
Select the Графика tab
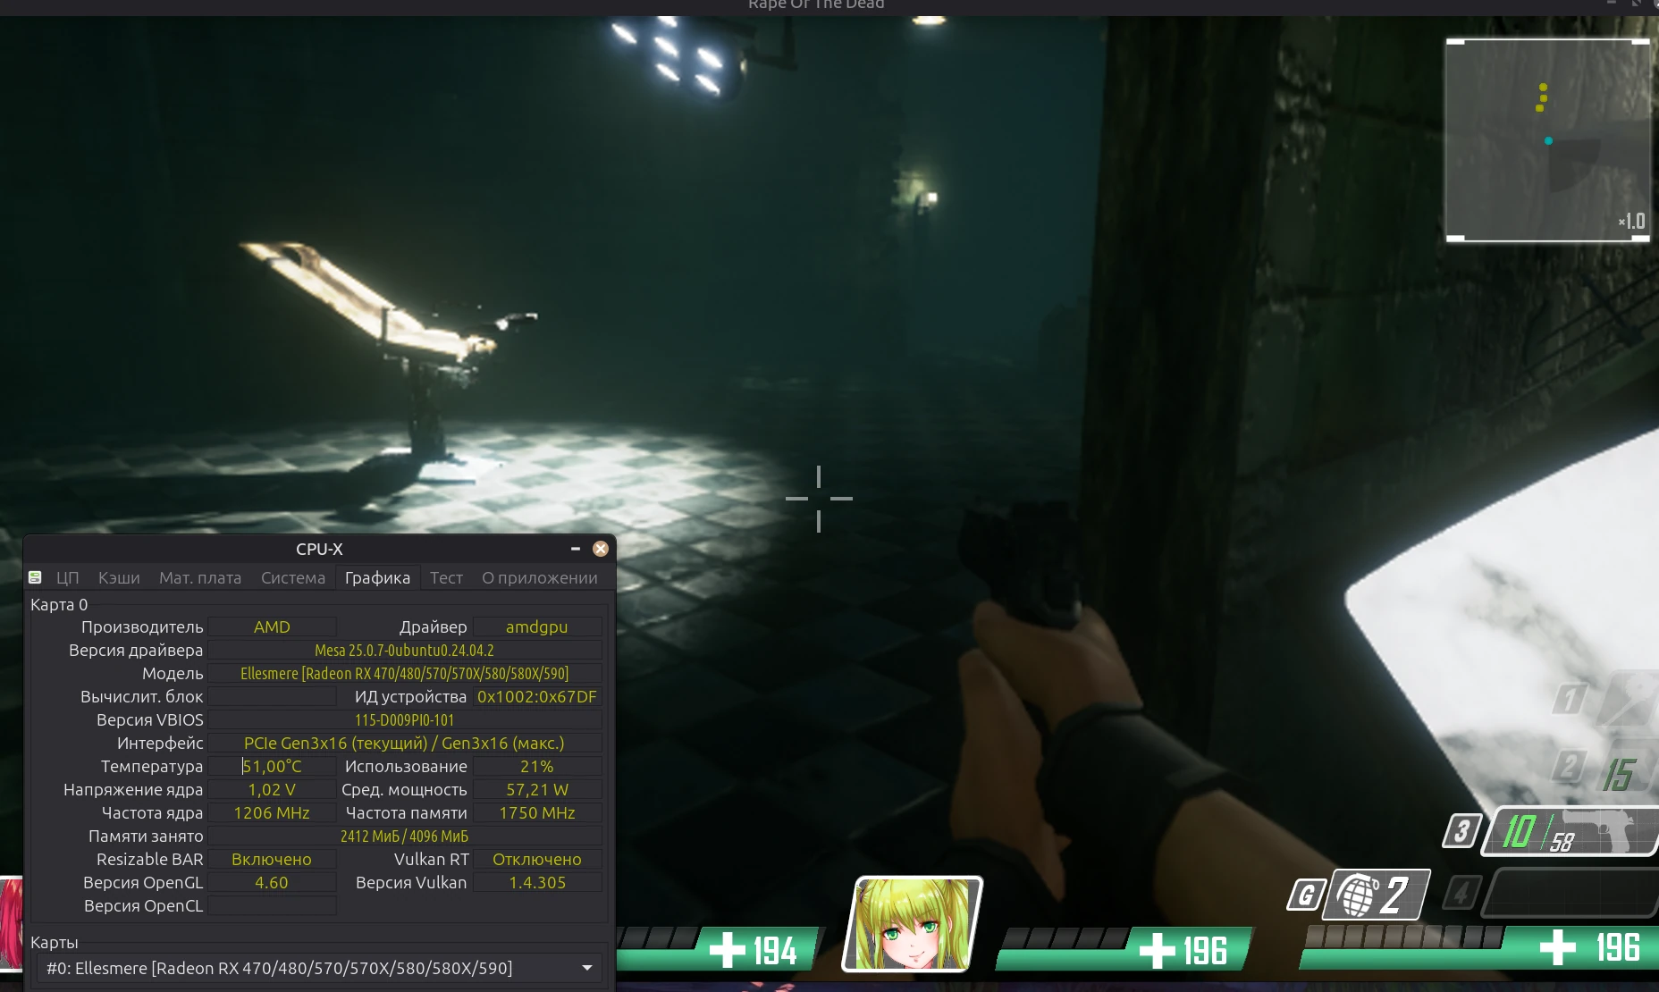[378, 578]
